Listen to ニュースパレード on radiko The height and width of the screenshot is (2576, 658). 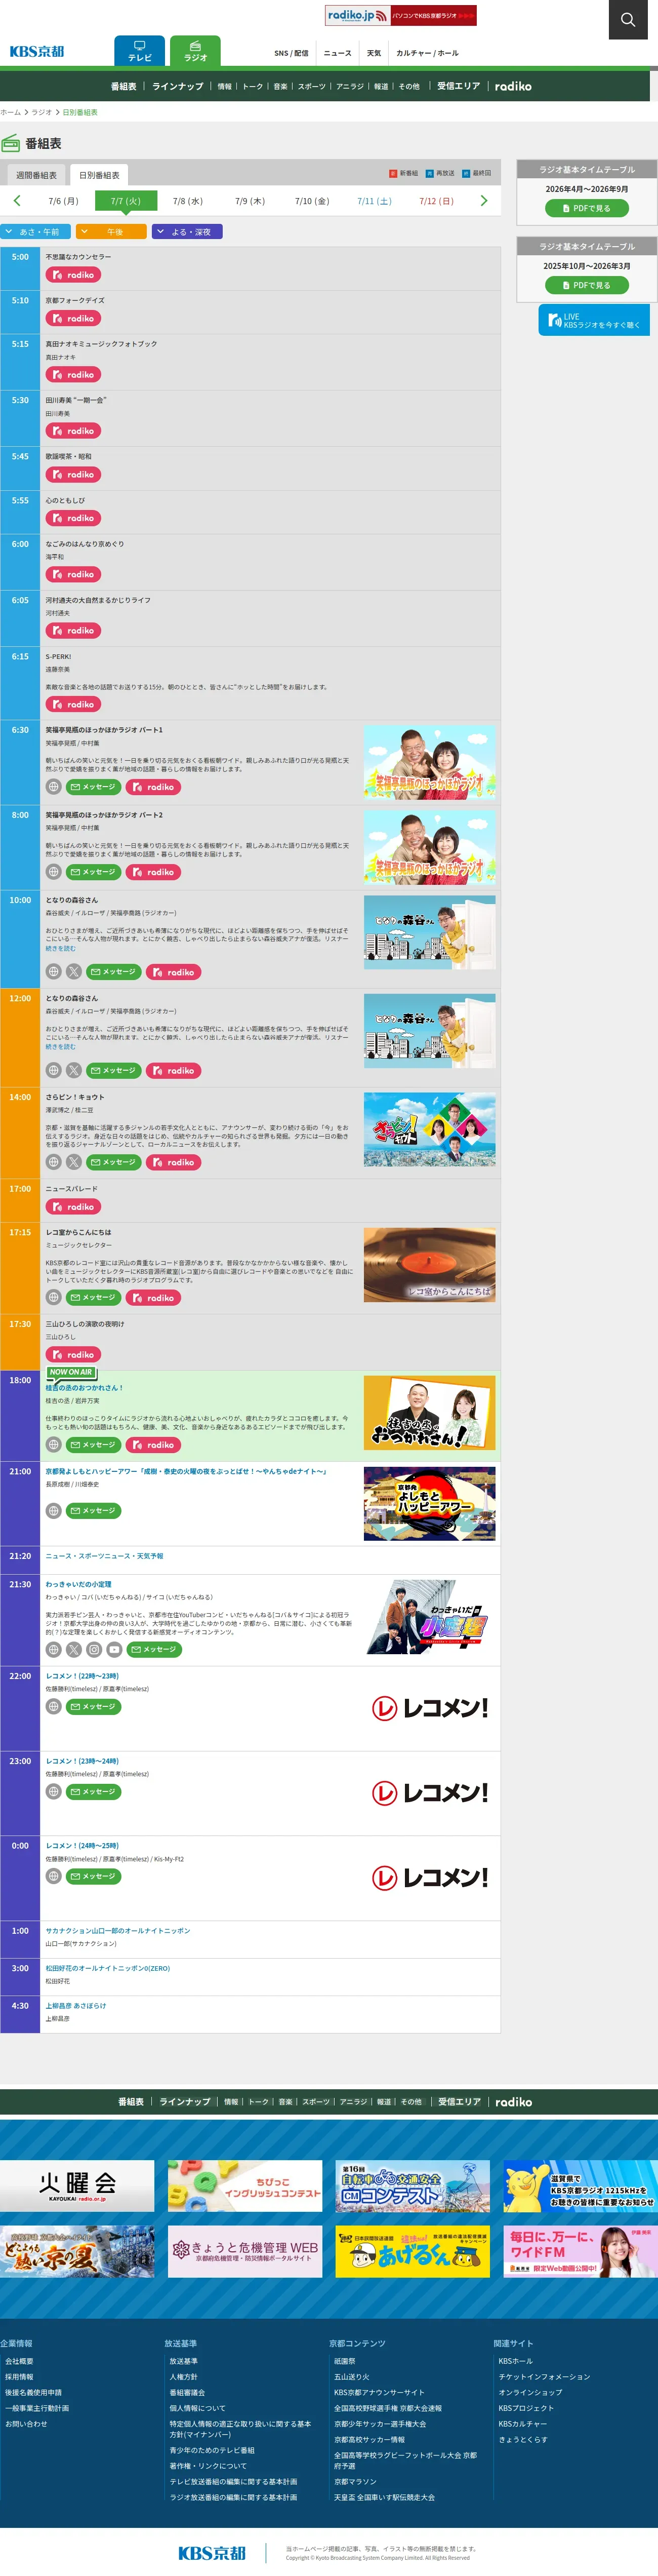point(73,1207)
